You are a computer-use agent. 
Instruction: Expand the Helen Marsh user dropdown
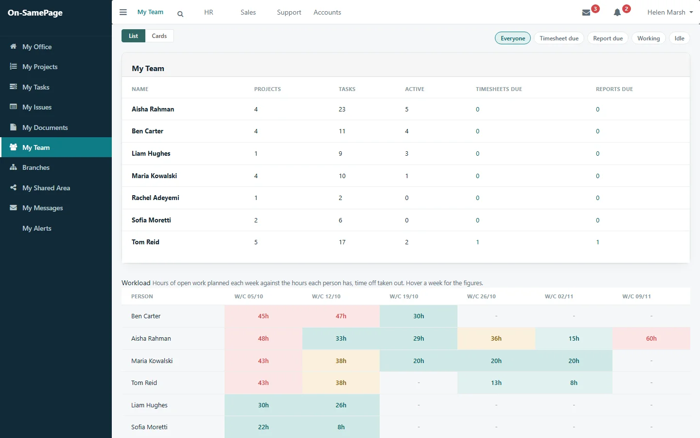point(670,12)
